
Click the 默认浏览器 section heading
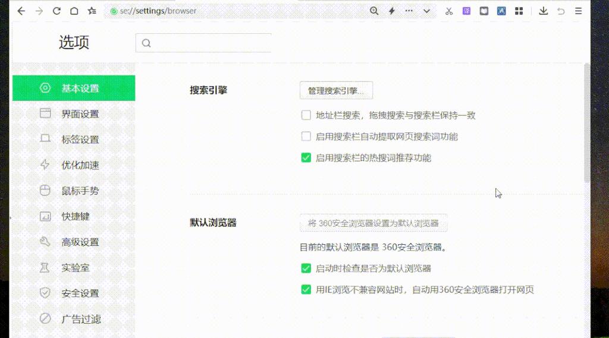pyautogui.click(x=214, y=223)
